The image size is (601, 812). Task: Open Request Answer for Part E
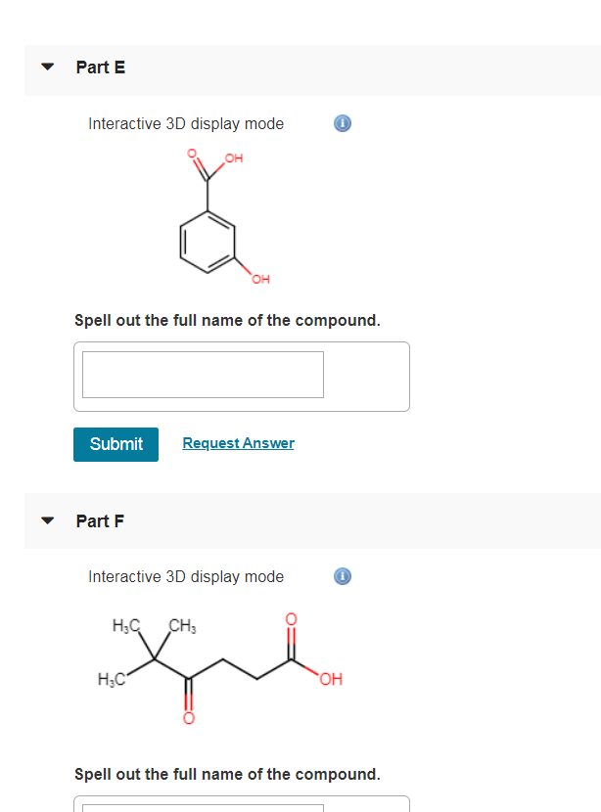point(238,443)
